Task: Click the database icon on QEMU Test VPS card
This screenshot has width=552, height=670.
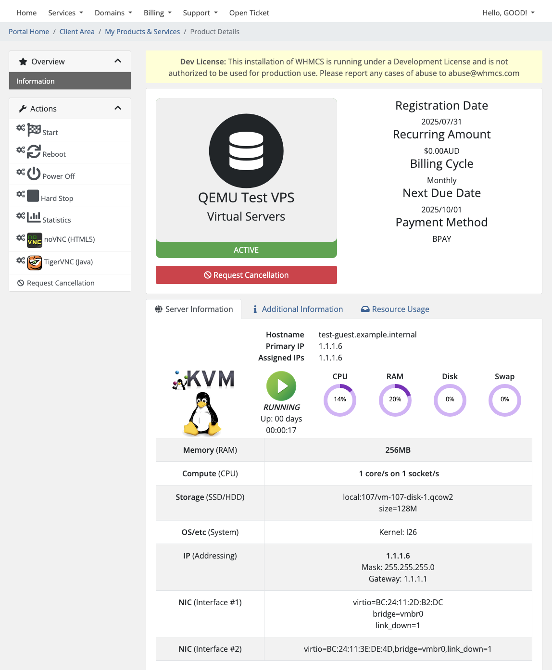Action: click(246, 150)
